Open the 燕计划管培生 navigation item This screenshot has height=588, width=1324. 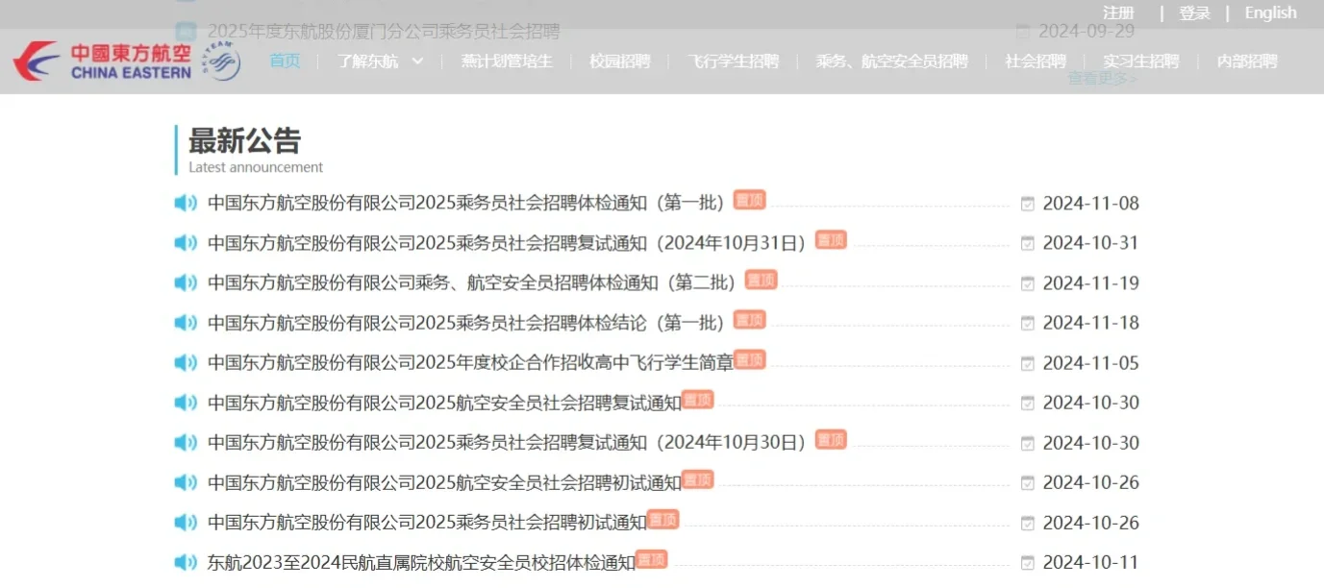pyautogui.click(x=506, y=60)
